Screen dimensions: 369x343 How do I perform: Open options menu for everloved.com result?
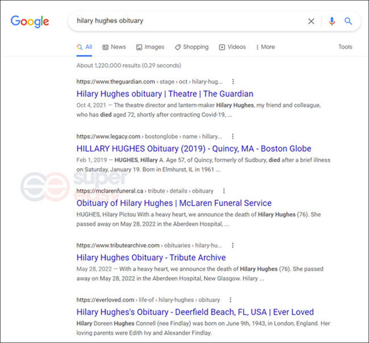coord(230,300)
